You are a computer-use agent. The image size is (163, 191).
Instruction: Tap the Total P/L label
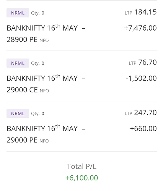[x=81, y=167]
